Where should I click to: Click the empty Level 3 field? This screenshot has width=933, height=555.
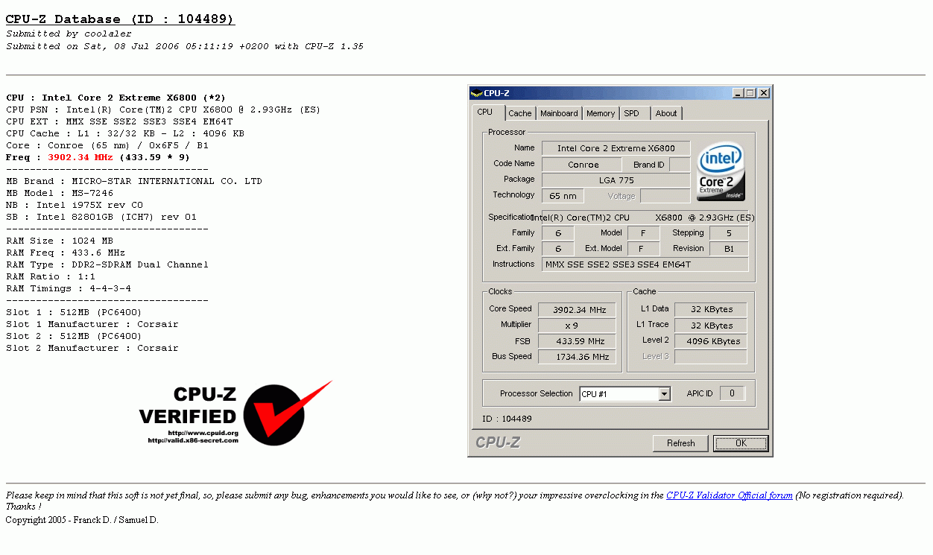(x=711, y=357)
